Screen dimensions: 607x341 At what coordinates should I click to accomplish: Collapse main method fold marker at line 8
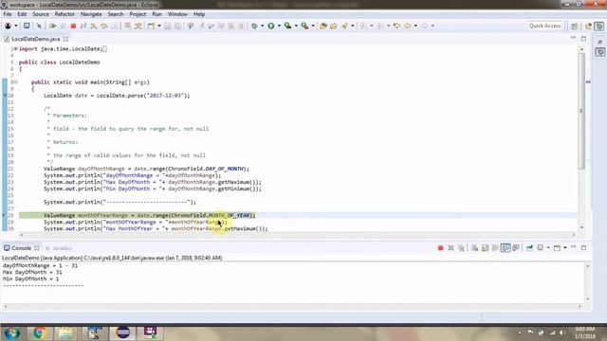16,82
